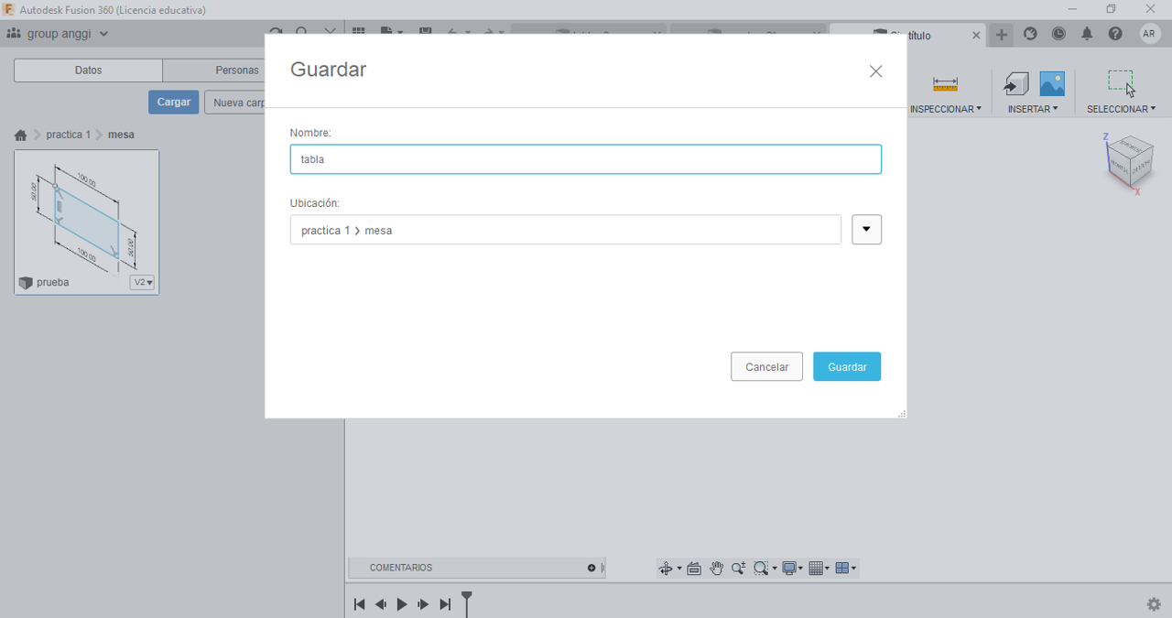
Task: Click Cancelar in the Guardar dialog
Action: (x=766, y=366)
